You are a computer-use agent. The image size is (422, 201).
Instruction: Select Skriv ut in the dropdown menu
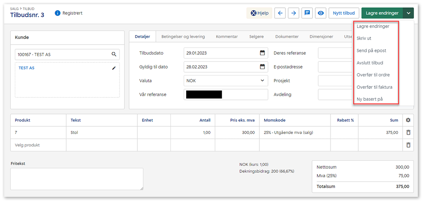point(364,38)
